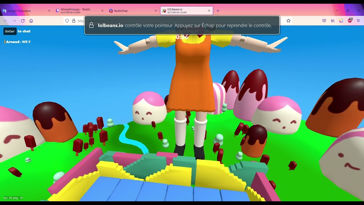This screenshot has height=205, width=364.
Task: Select the LOLBeans.io tab
Action: (187, 11)
